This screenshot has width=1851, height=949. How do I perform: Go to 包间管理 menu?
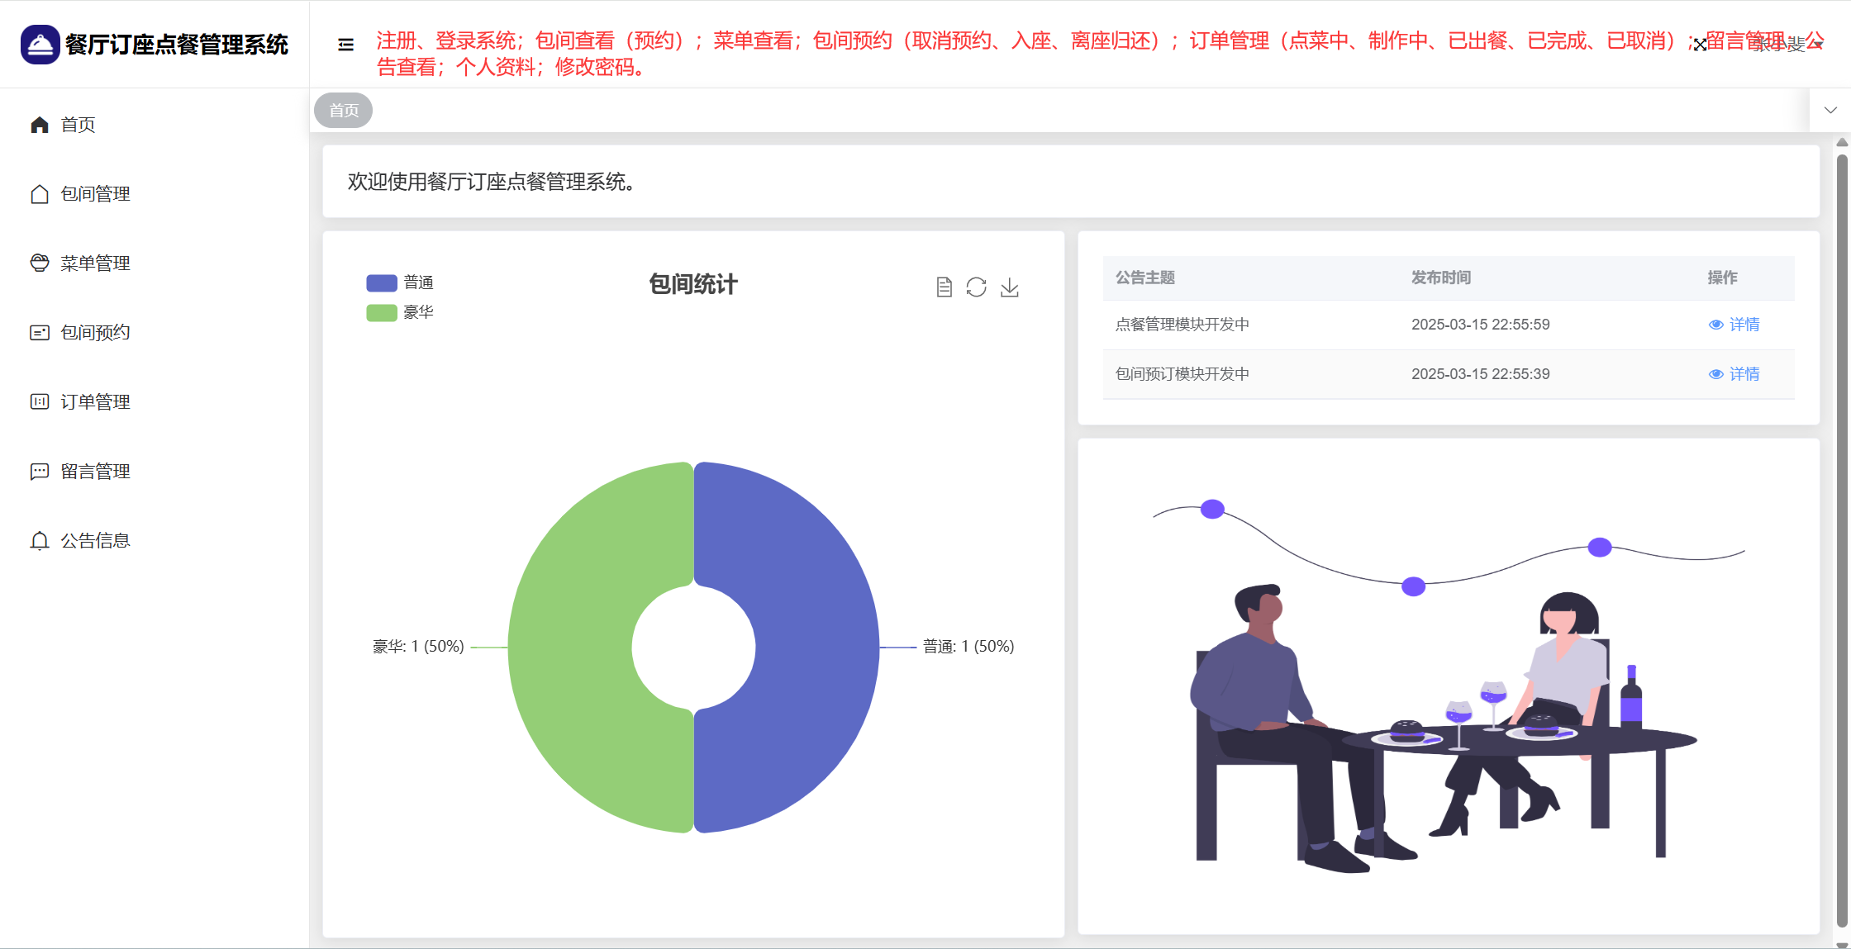(95, 194)
